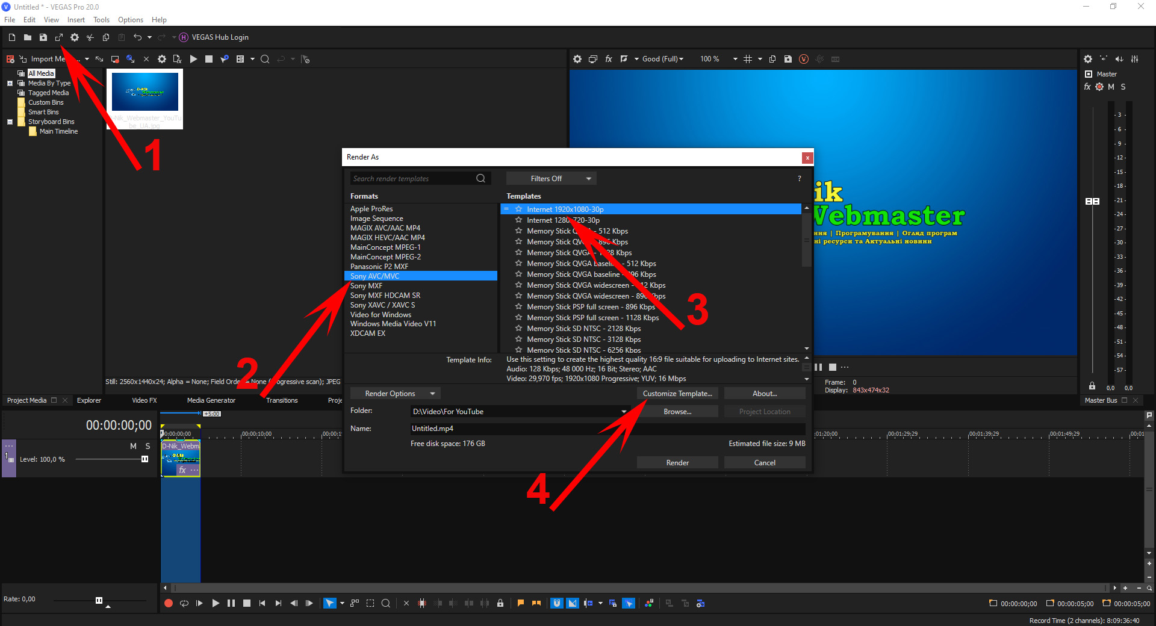The image size is (1156, 626).
Task: Remove selected media using the X icon
Action: tap(146, 59)
